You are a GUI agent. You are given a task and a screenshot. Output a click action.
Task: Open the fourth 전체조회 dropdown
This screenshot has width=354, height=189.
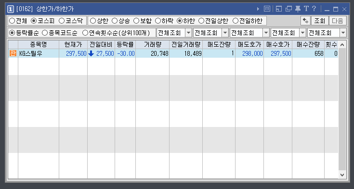pos(303,33)
